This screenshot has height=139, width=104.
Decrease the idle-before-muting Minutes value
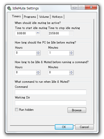pyautogui.click(x=71, y=54)
